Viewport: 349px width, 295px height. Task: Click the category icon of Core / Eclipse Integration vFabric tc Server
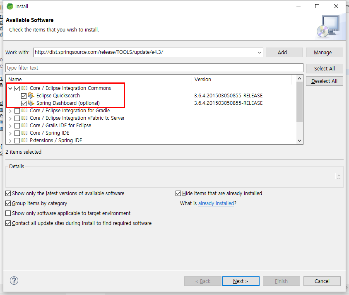click(x=24, y=118)
